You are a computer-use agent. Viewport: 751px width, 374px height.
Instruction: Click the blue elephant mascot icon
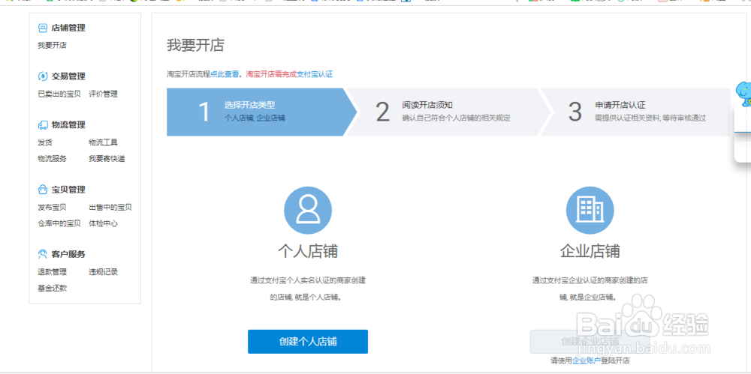point(743,94)
